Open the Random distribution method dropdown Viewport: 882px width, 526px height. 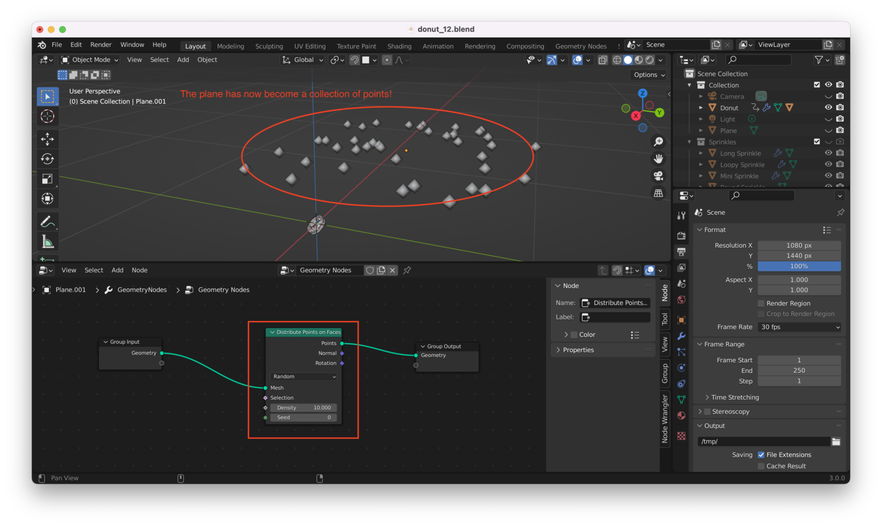pos(304,377)
